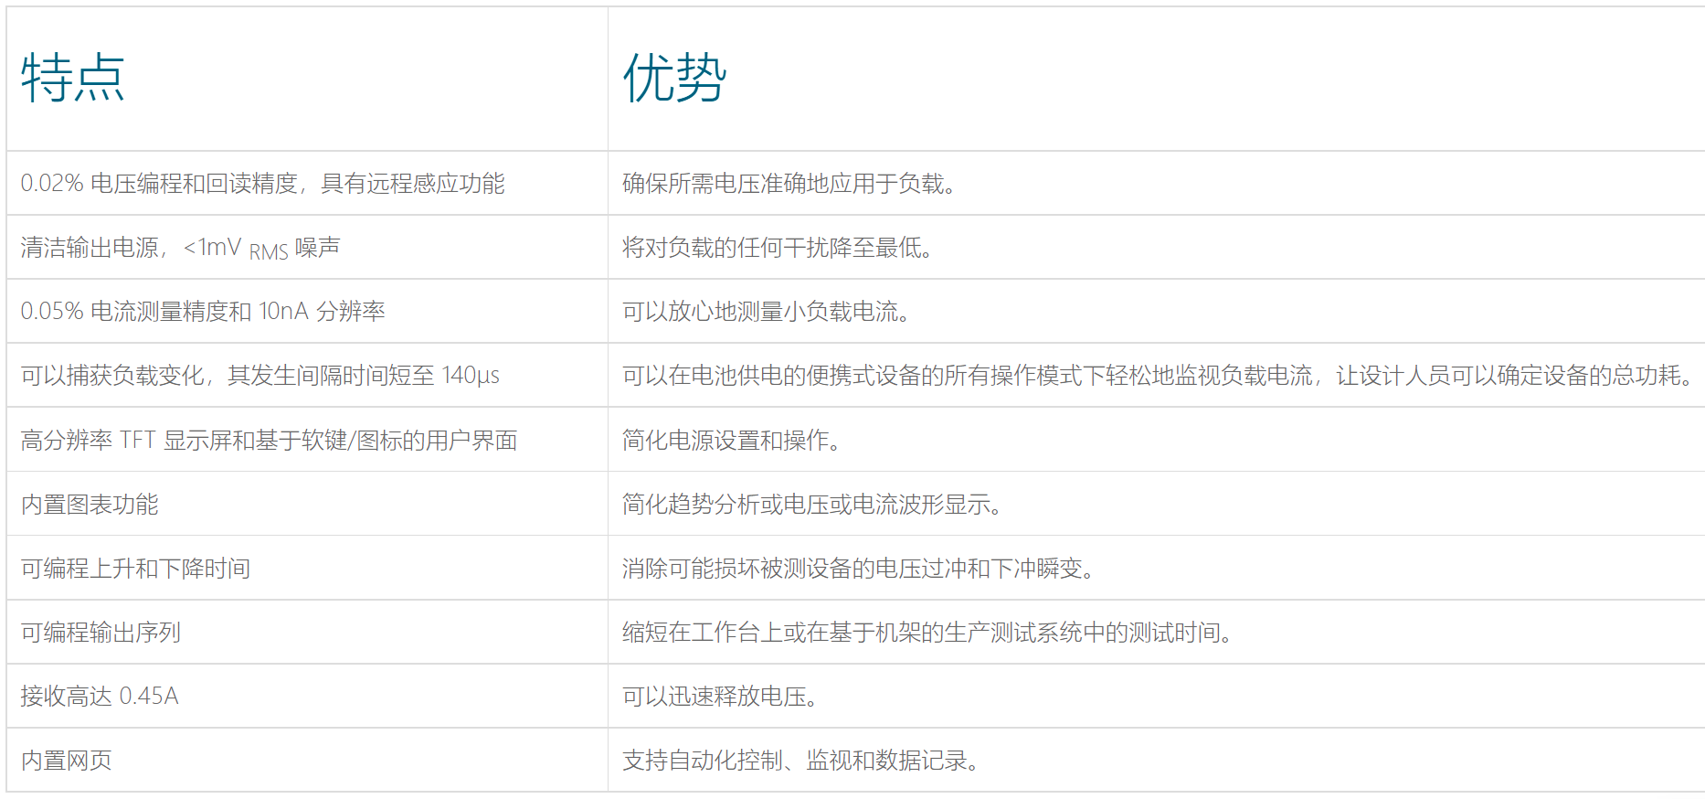This screenshot has height=799, width=1705.
Task: Click the 缩短在工作台上 advantage text
Action: coord(927,633)
